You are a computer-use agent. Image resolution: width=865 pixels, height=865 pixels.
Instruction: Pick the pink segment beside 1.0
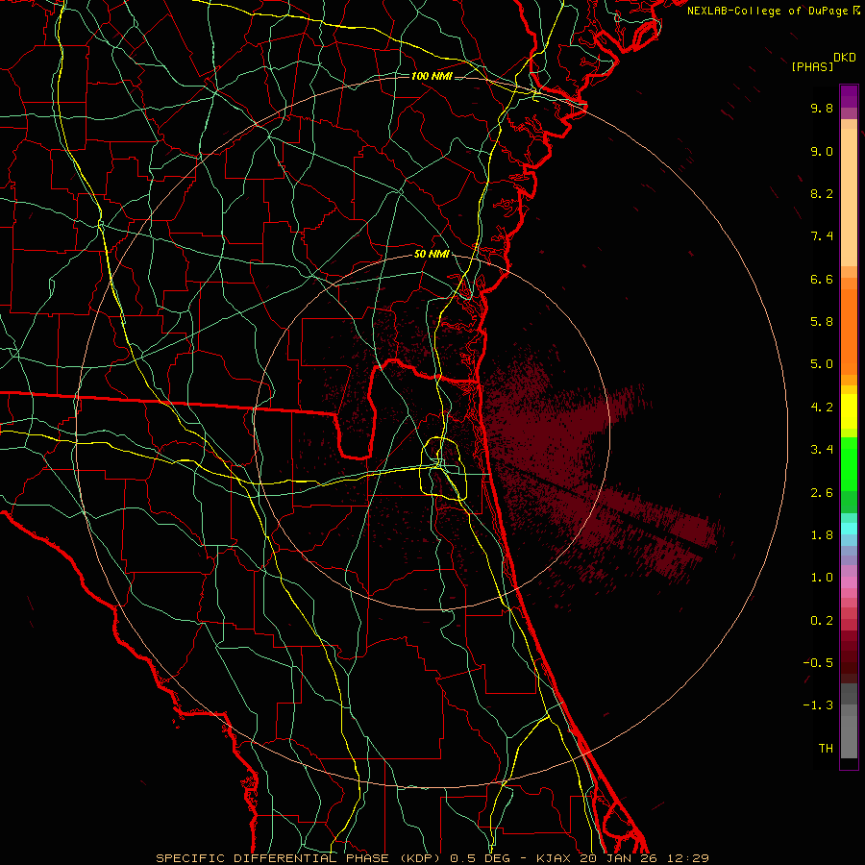point(849,582)
